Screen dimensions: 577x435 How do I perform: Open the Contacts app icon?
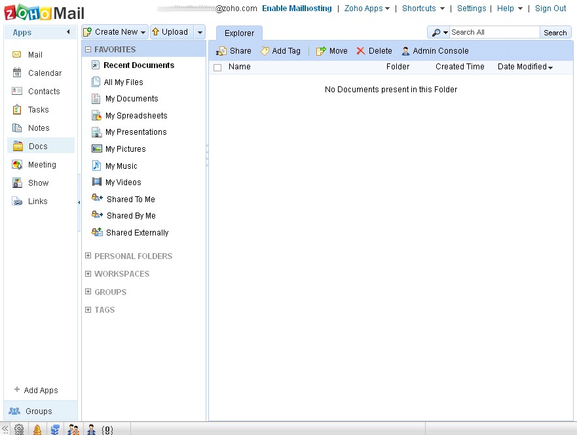[x=16, y=91]
